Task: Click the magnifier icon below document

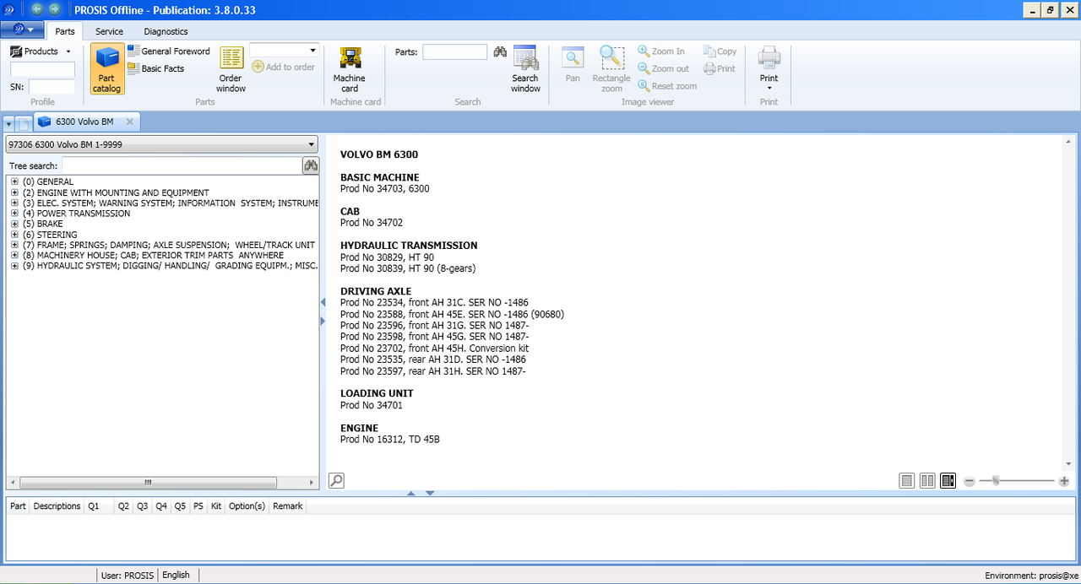Action: coord(336,481)
